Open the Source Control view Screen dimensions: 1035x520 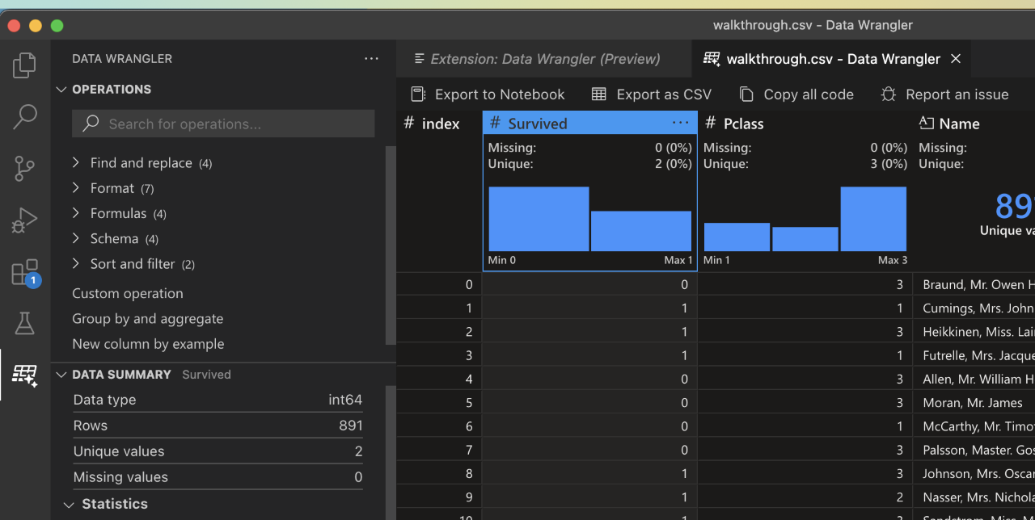coord(23,168)
